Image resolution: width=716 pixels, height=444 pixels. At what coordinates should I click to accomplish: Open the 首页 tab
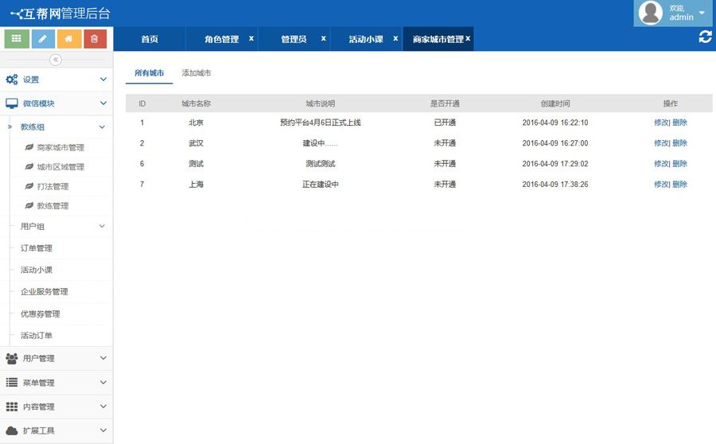coord(150,39)
